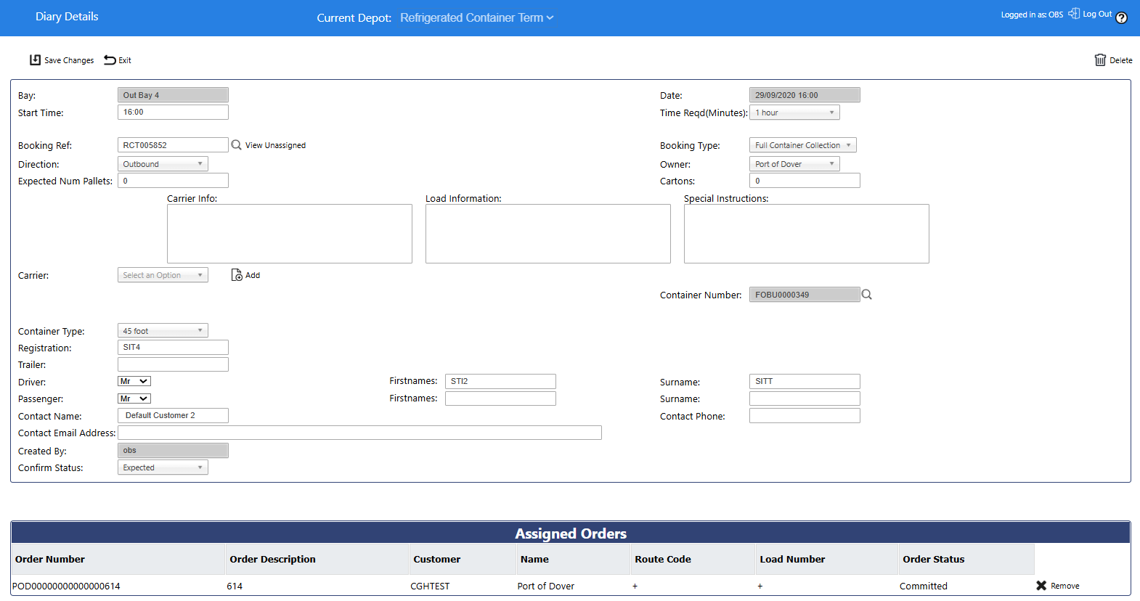
Task: Click the Save Changes button text
Action: pos(69,60)
